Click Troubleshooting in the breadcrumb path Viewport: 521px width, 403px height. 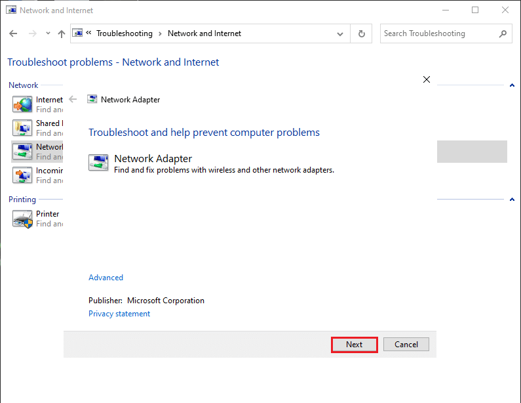coord(124,33)
